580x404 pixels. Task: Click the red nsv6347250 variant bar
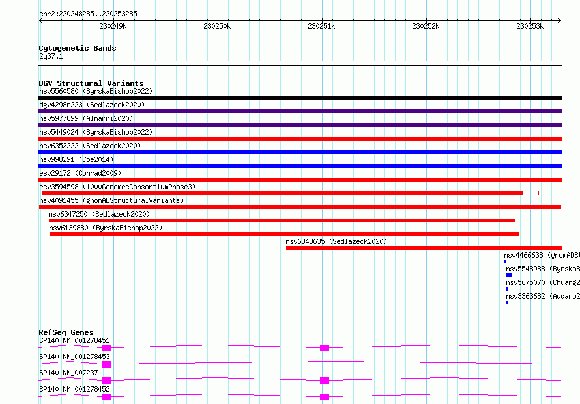point(282,221)
